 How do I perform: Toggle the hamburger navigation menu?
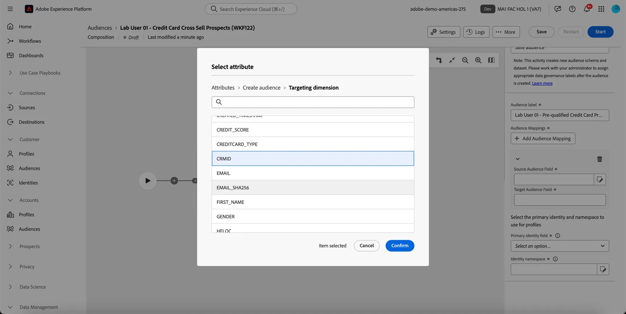point(10,9)
